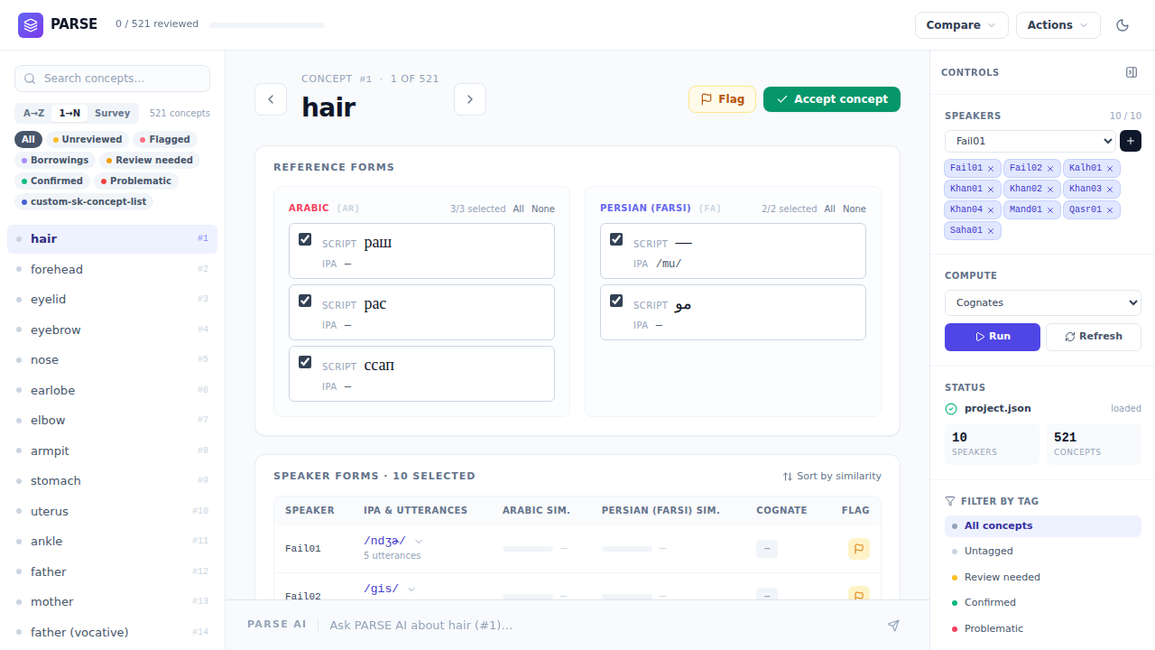
Task: Remove Khan03 speaker chip
Action: click(1110, 190)
